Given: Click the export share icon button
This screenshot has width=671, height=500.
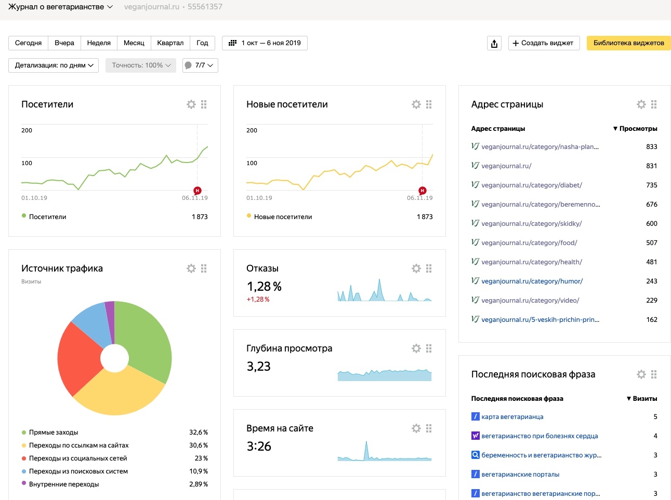Looking at the screenshot, I should (494, 43).
